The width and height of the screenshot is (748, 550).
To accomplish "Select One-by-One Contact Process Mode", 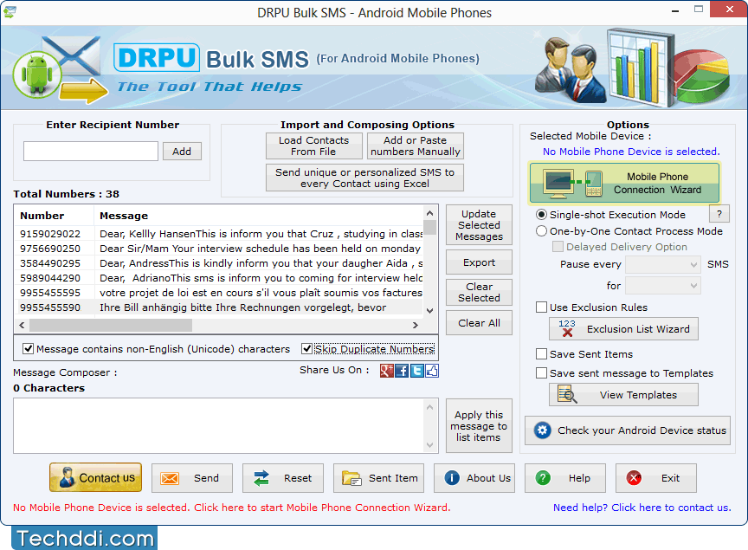I will pyautogui.click(x=541, y=231).
